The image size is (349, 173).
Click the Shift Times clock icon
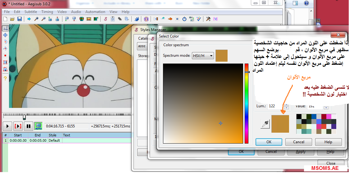coord(184,19)
